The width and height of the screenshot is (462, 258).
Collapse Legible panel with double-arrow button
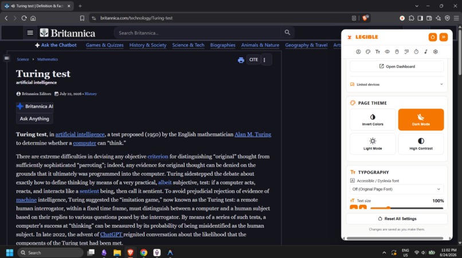pos(444,37)
